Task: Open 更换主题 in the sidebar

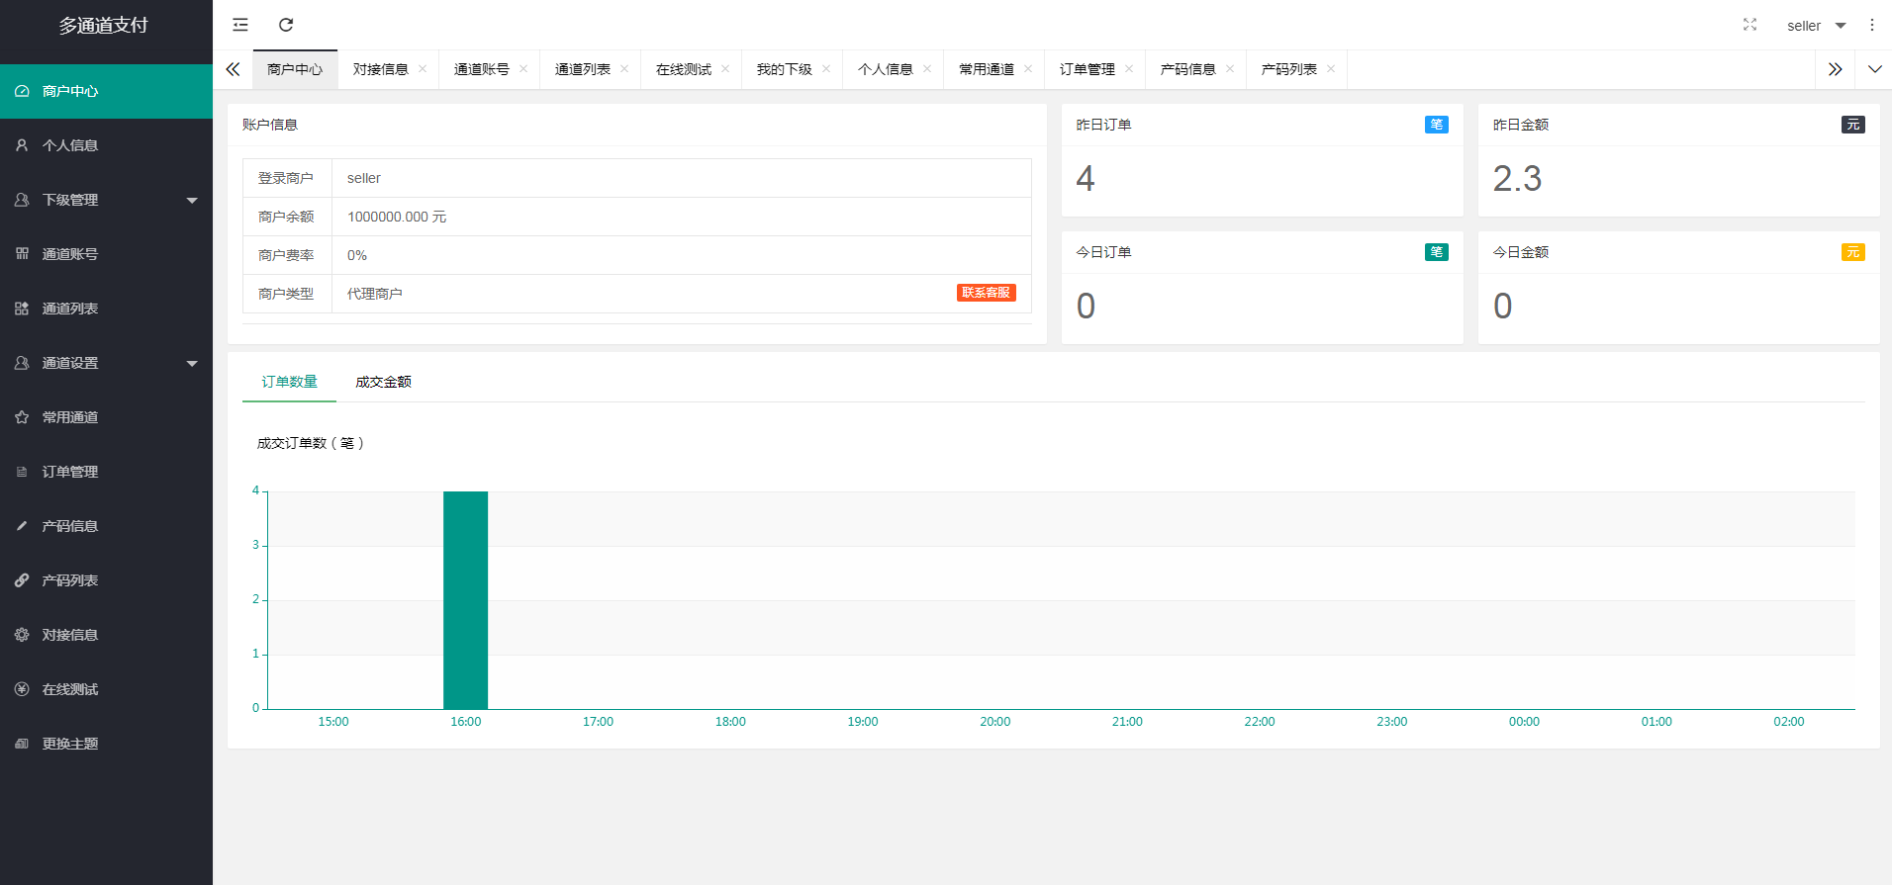Action: (70, 744)
